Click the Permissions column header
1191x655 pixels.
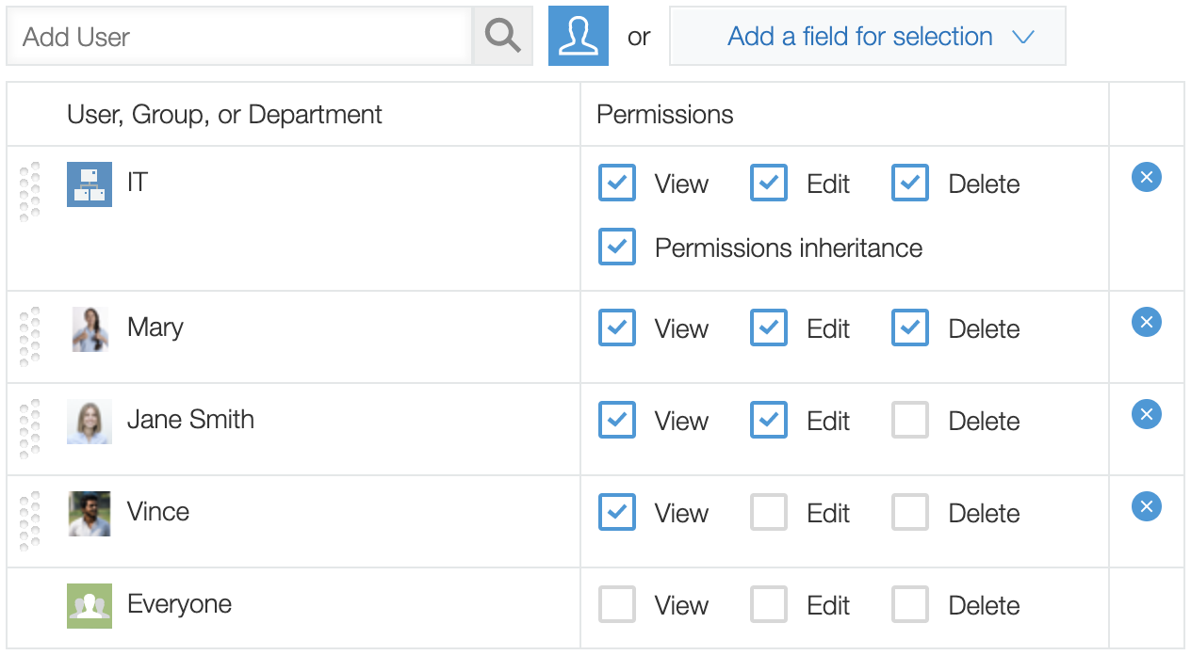[664, 114]
